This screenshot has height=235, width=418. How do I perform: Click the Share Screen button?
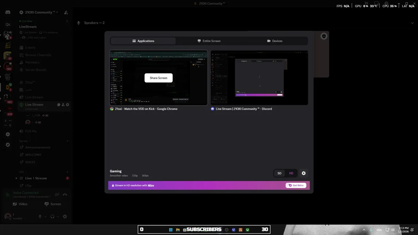point(158,78)
